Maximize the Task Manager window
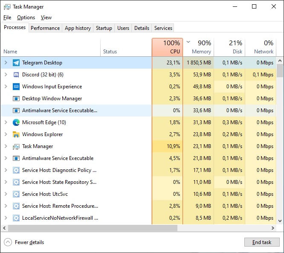284x253 pixels. tap(254, 7)
